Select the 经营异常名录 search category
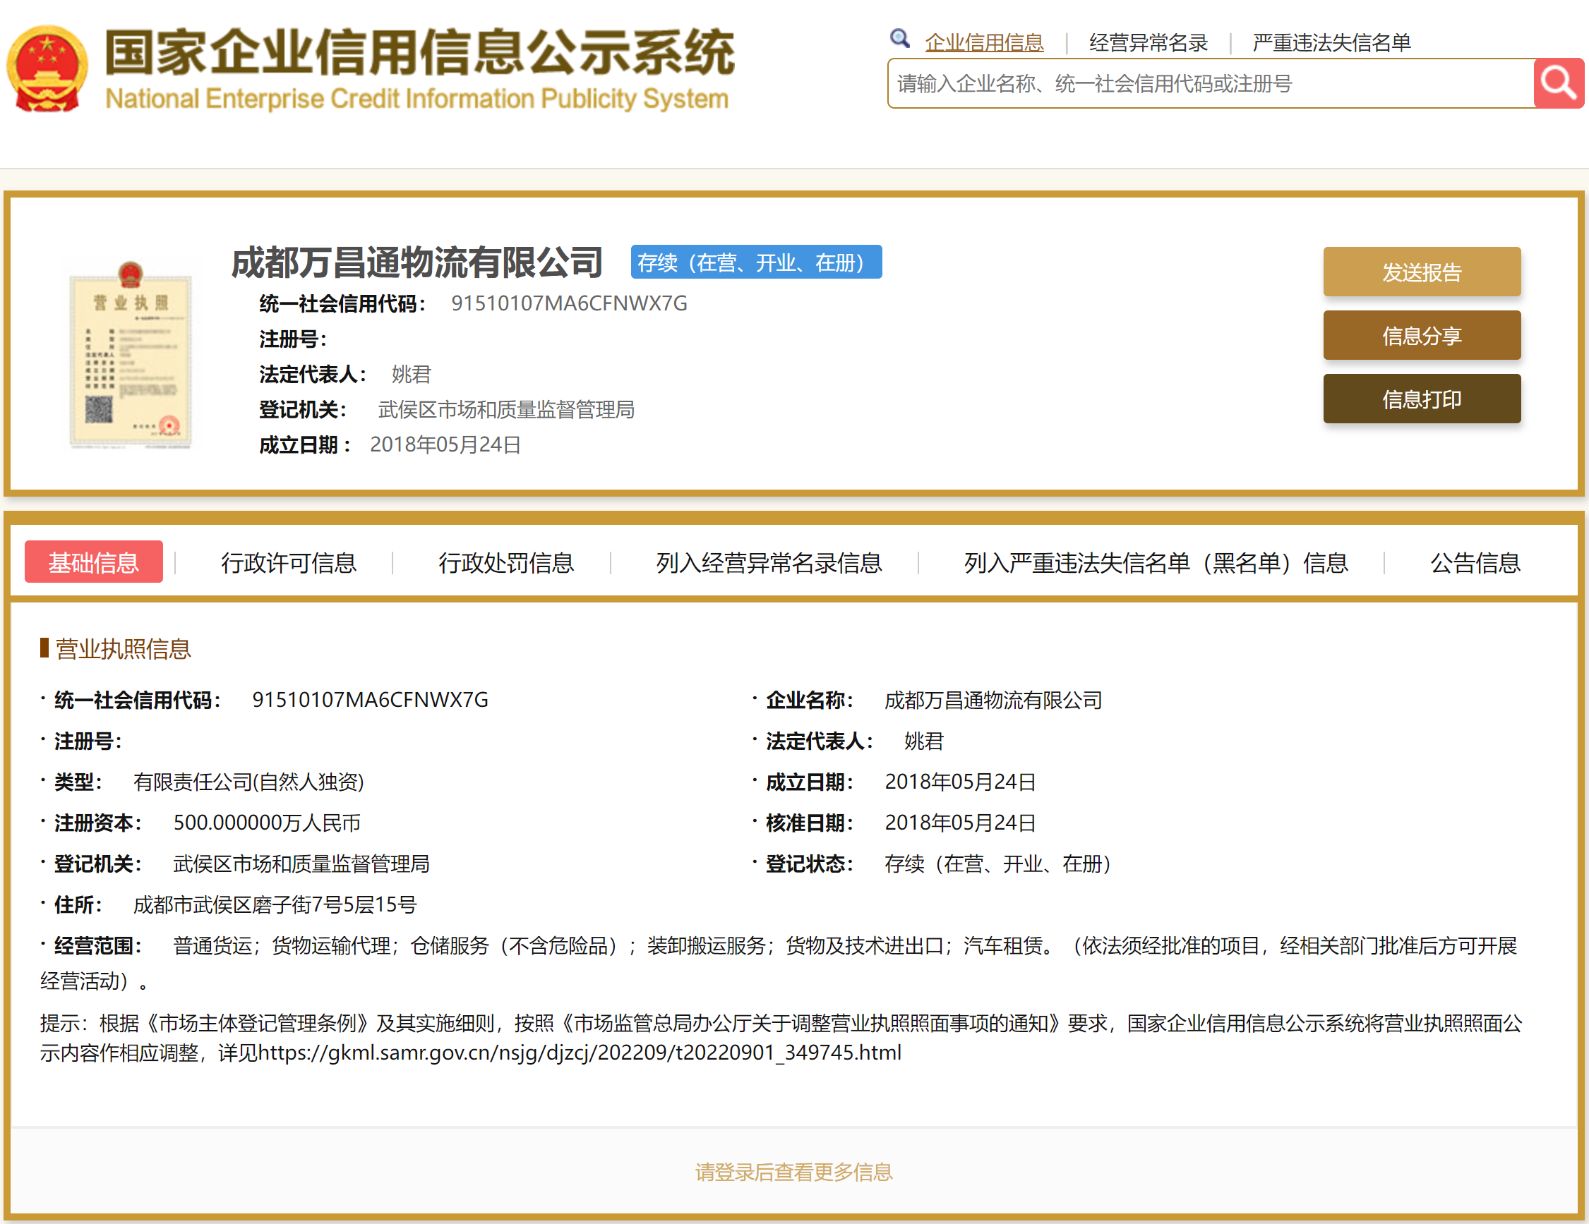 coord(1147,42)
